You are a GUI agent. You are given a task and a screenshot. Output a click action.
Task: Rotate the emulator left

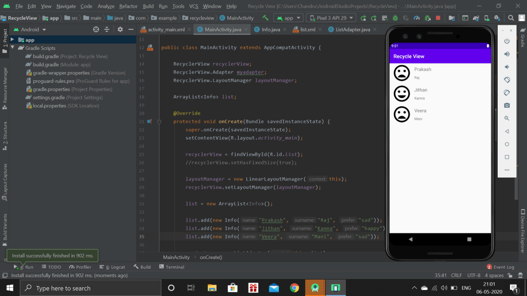click(507, 80)
